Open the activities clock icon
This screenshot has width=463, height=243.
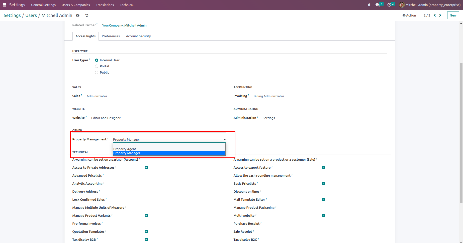[x=389, y=5]
